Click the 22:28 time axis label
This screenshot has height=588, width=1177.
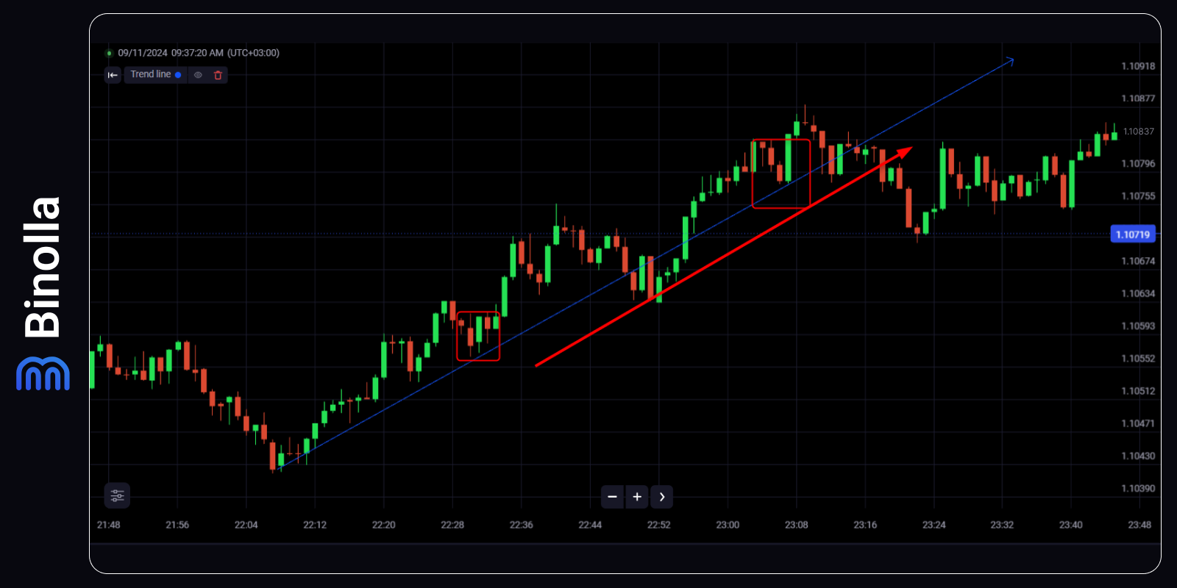click(452, 525)
